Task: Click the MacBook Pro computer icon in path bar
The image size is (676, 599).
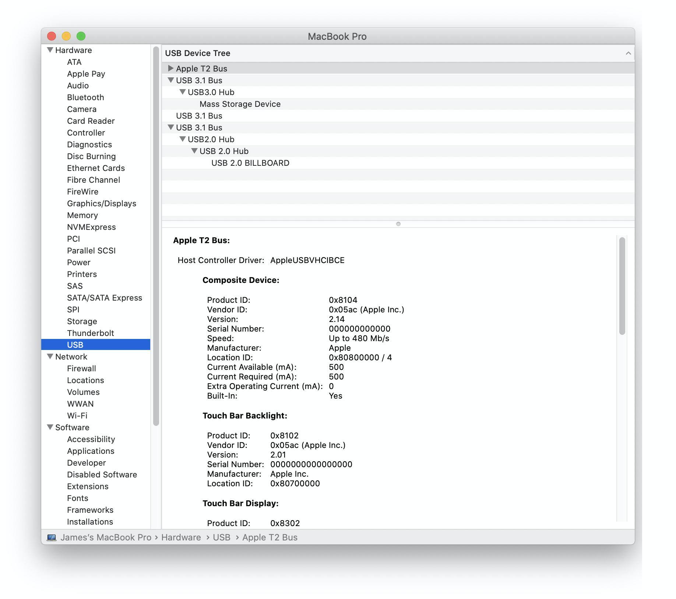Action: (x=52, y=537)
